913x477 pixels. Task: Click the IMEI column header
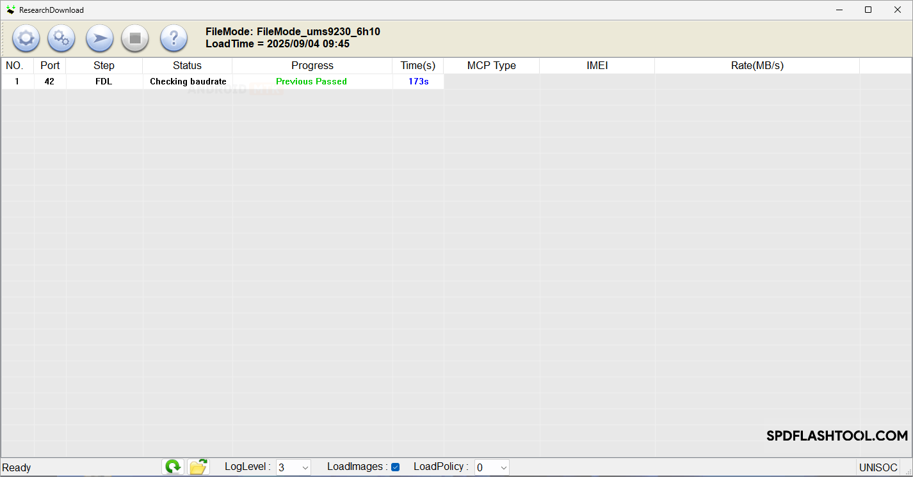point(597,66)
